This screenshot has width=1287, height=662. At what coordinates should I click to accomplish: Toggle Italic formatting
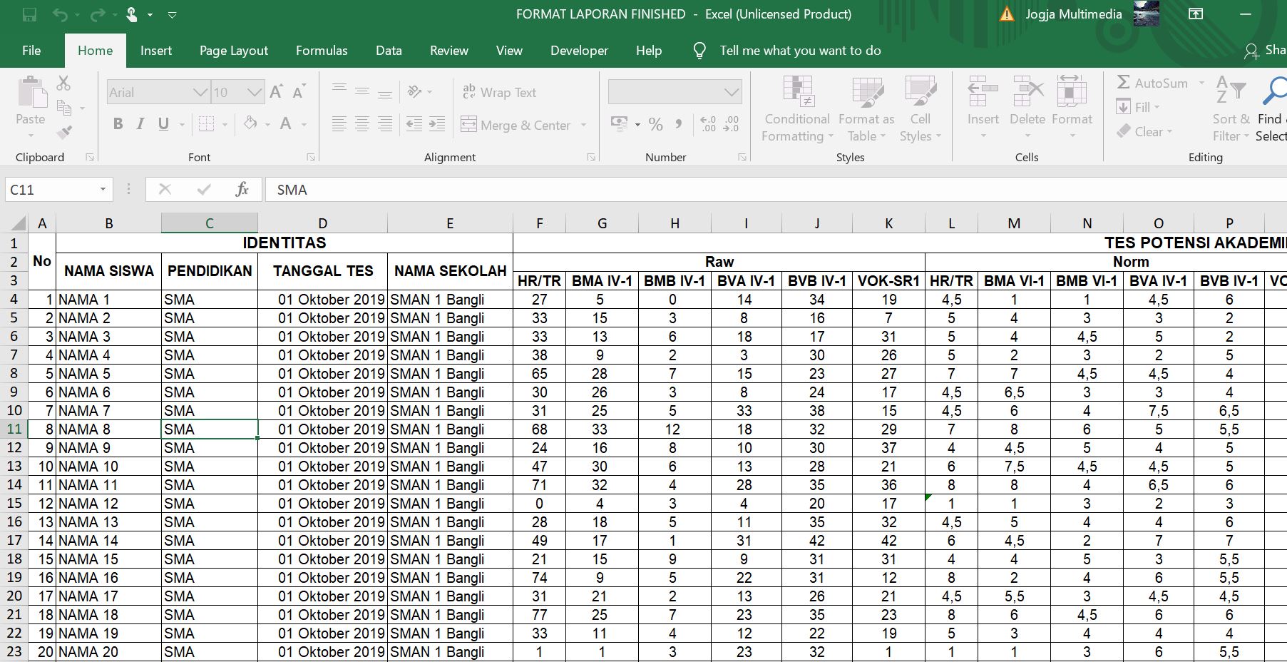pyautogui.click(x=140, y=124)
